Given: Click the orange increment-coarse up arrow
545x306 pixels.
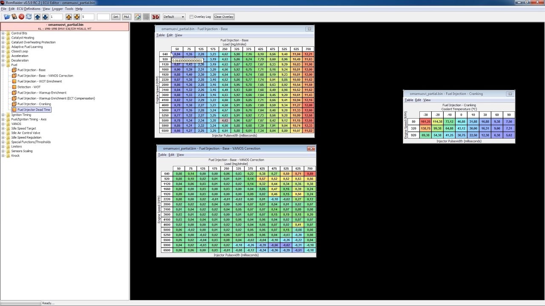Looking at the screenshot, I should (69, 17).
